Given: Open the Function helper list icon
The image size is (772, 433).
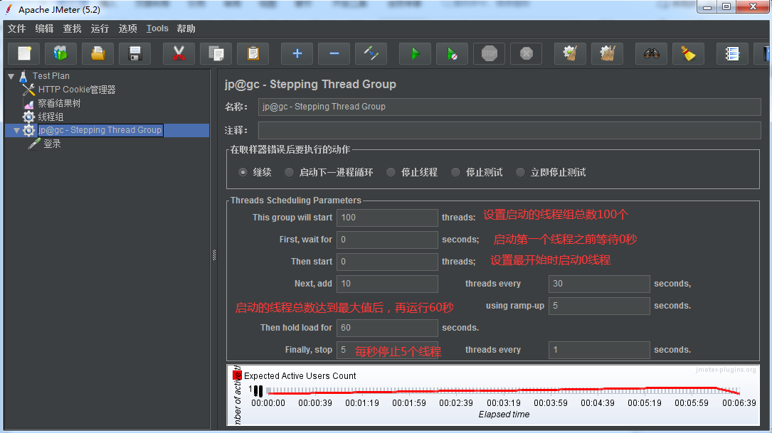Looking at the screenshot, I should (732, 53).
